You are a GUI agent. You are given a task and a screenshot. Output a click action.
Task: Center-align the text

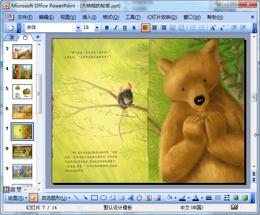(155, 28)
